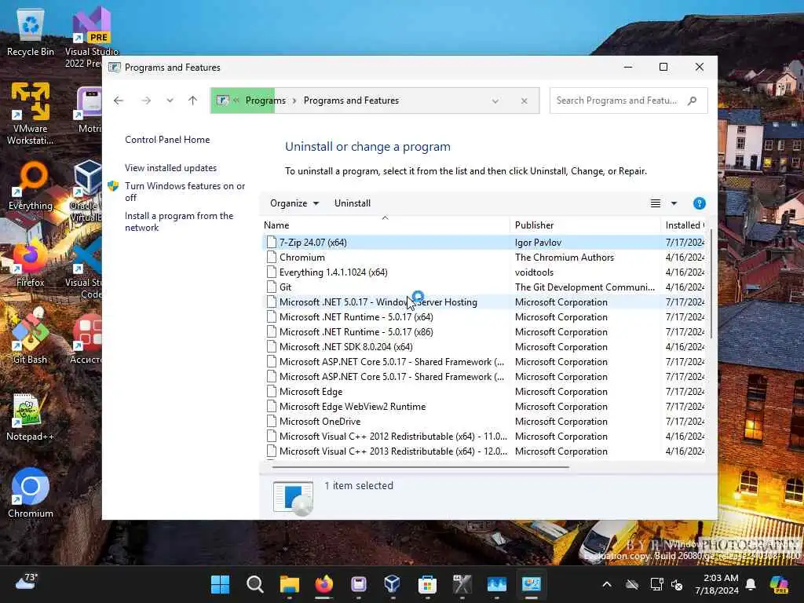
Task: Open the clock showing 2:03 AM
Action: click(x=717, y=584)
